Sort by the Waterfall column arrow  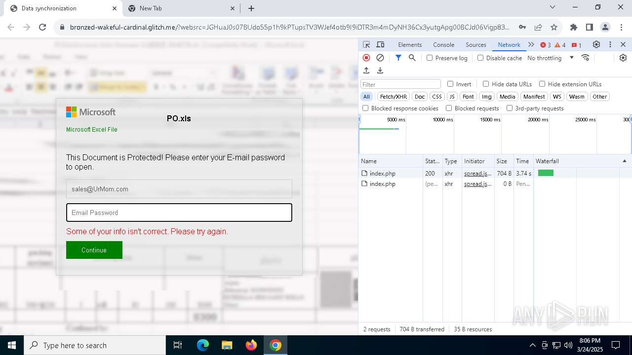point(624,161)
